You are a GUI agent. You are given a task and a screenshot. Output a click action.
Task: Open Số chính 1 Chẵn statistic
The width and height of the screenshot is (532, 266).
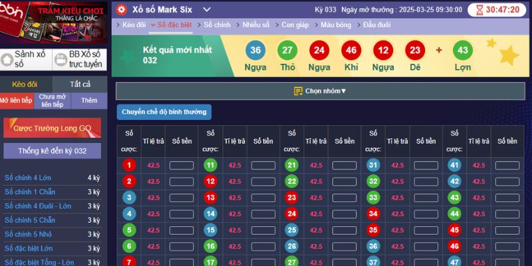(30, 192)
